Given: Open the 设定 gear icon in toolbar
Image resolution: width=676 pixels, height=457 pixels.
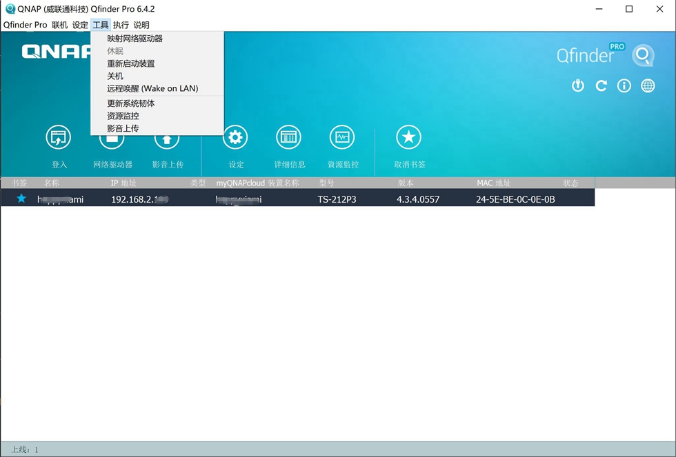Looking at the screenshot, I should (x=235, y=137).
